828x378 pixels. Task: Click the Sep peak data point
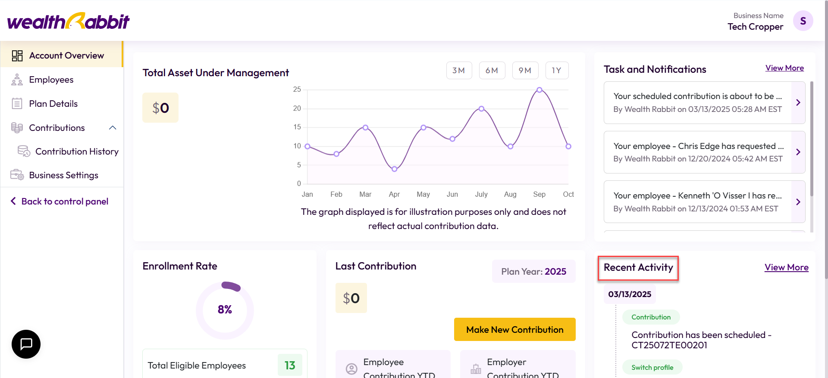(x=539, y=90)
